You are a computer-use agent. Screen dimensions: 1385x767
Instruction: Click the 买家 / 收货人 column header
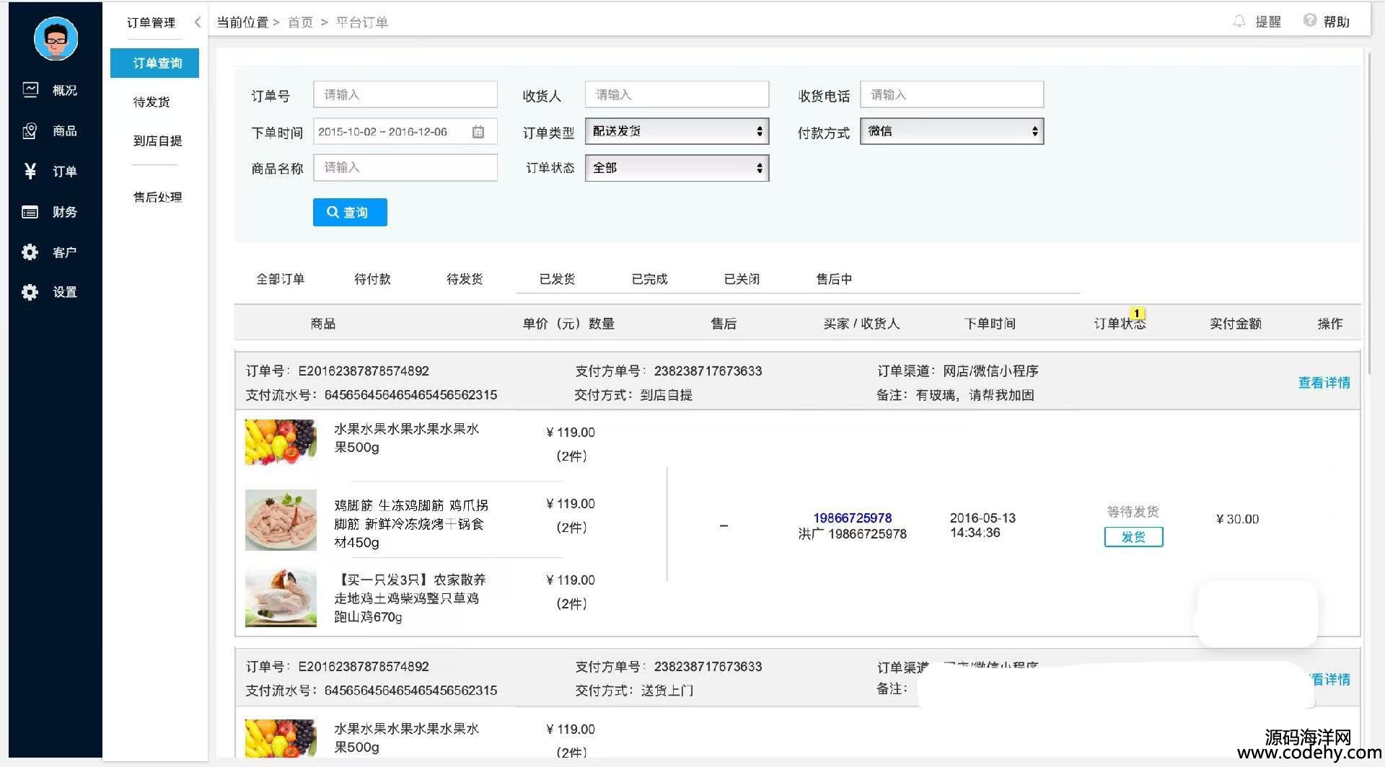pos(861,324)
